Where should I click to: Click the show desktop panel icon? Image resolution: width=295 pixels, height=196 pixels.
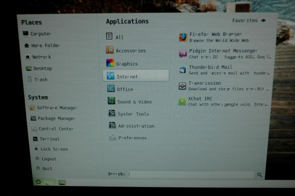pyautogui.click(x=62, y=182)
